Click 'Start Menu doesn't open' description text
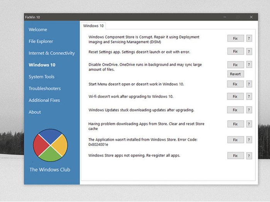Viewport: 270px width, 202px height. click(136, 84)
